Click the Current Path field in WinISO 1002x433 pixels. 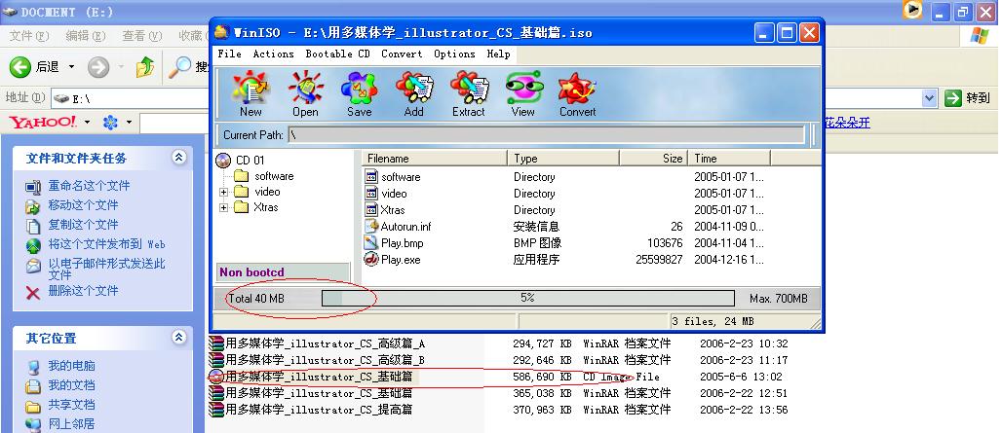547,135
